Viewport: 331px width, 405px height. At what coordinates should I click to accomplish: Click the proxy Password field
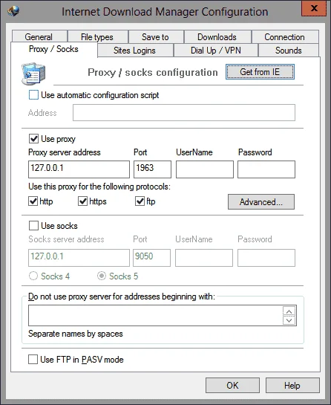(x=266, y=169)
